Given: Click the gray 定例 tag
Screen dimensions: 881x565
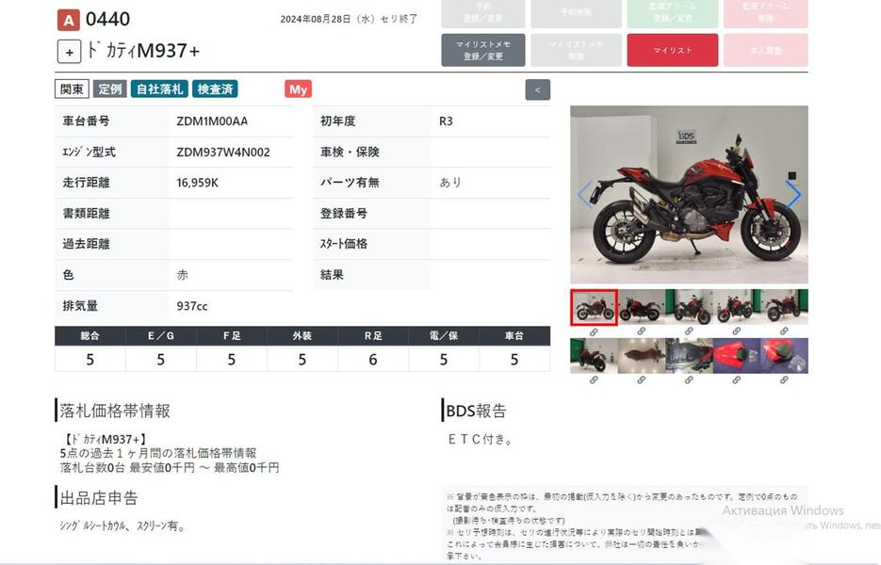Looking at the screenshot, I should [110, 89].
